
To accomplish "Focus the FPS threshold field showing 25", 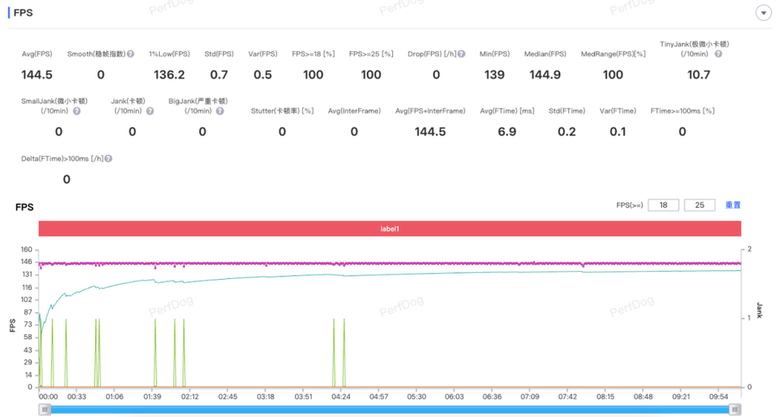I will [699, 205].
